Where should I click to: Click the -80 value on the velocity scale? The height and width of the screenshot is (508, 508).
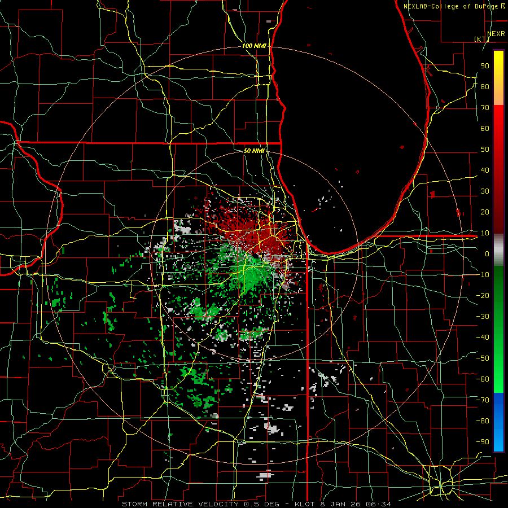click(483, 421)
